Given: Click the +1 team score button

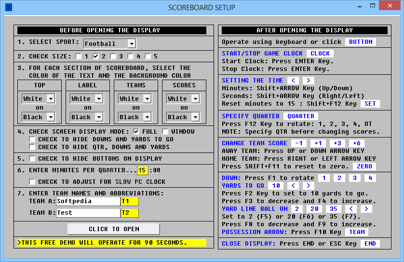Looking at the screenshot, I should (318, 143).
